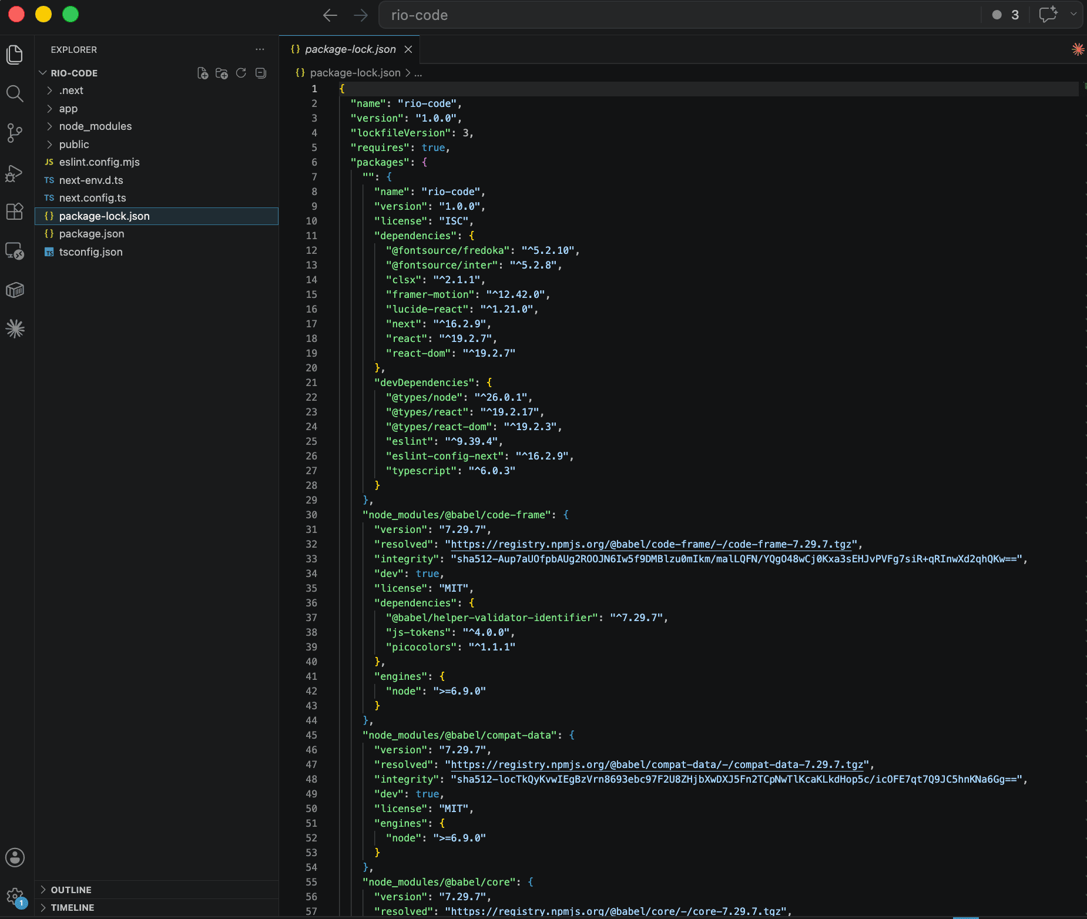Click the EXPLORER panel title
The width and height of the screenshot is (1087, 919).
click(73, 50)
